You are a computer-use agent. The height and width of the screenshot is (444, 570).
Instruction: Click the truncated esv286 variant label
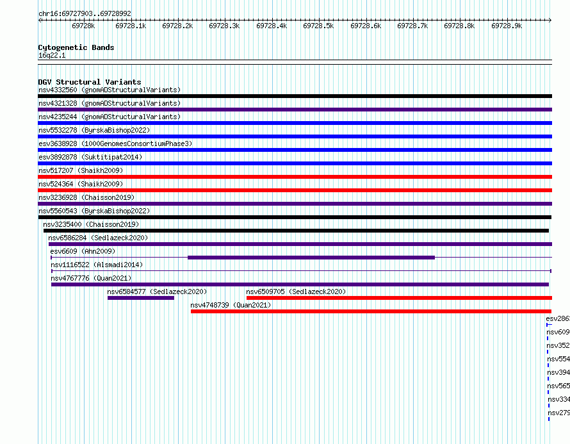pyautogui.click(x=558, y=318)
